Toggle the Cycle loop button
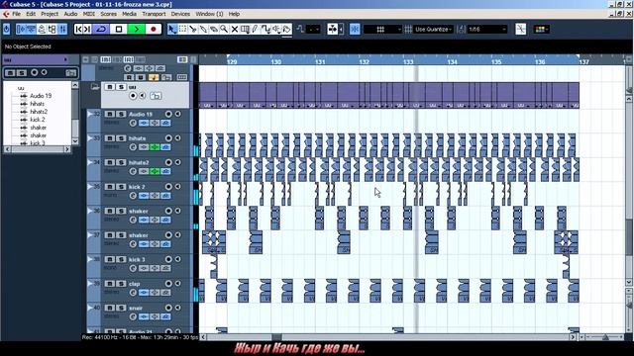 point(101,29)
